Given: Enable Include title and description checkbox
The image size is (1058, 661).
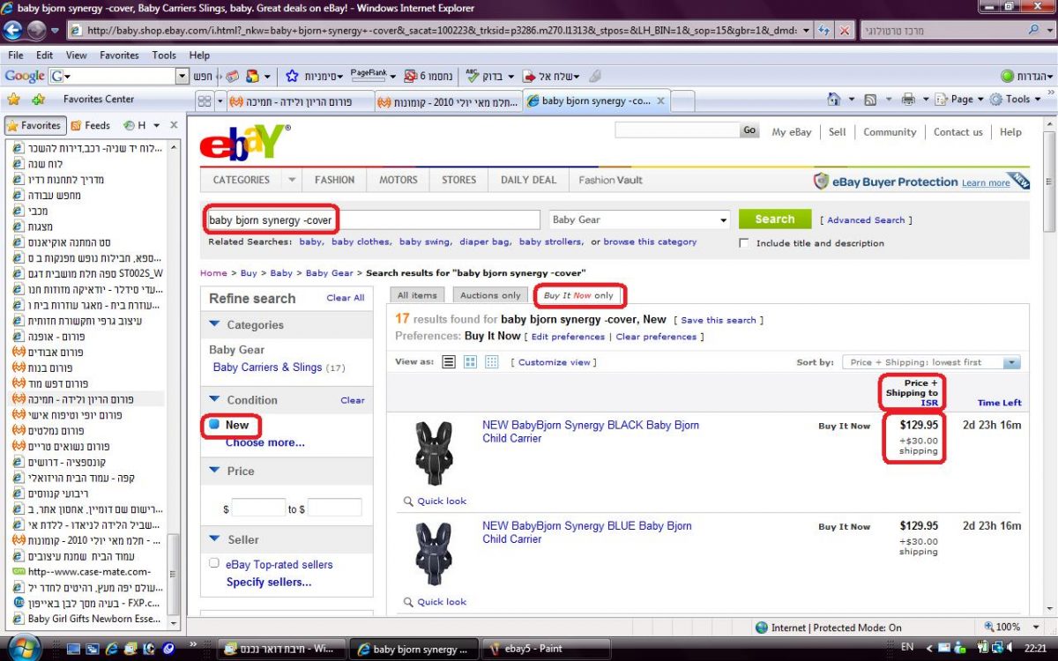Looking at the screenshot, I should pyautogui.click(x=744, y=243).
